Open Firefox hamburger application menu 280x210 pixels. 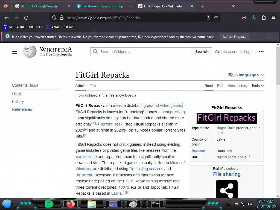[x=273, y=17]
